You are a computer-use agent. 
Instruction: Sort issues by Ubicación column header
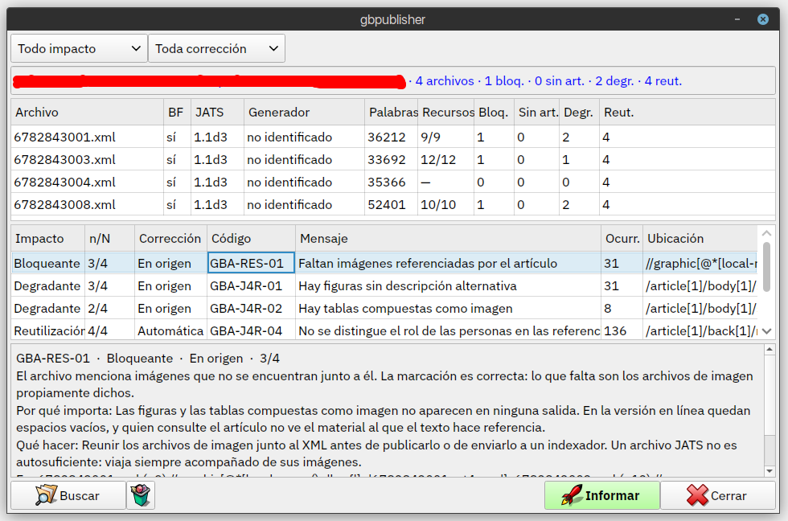pyautogui.click(x=700, y=238)
